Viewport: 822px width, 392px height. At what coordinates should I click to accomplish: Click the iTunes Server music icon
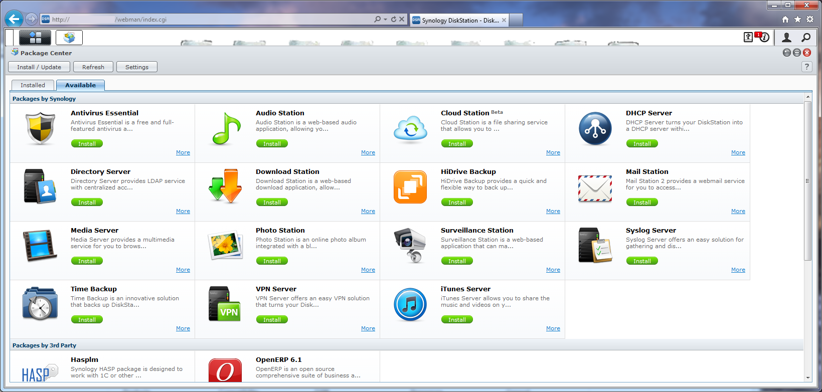pyautogui.click(x=410, y=304)
